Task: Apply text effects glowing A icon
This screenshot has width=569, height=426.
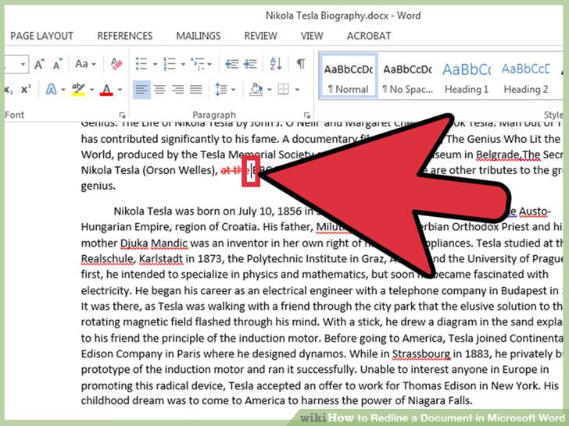Action: [51, 90]
